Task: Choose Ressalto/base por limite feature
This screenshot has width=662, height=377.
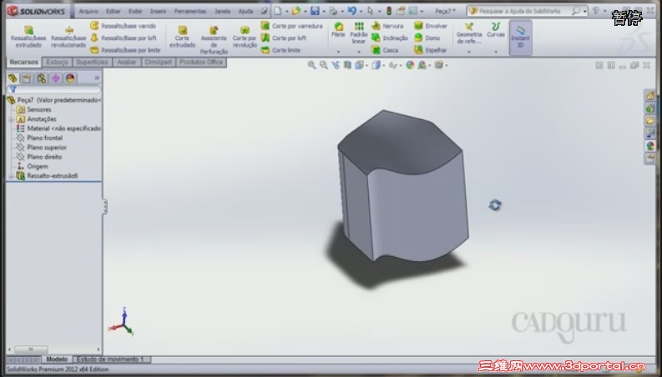Action: (x=125, y=50)
